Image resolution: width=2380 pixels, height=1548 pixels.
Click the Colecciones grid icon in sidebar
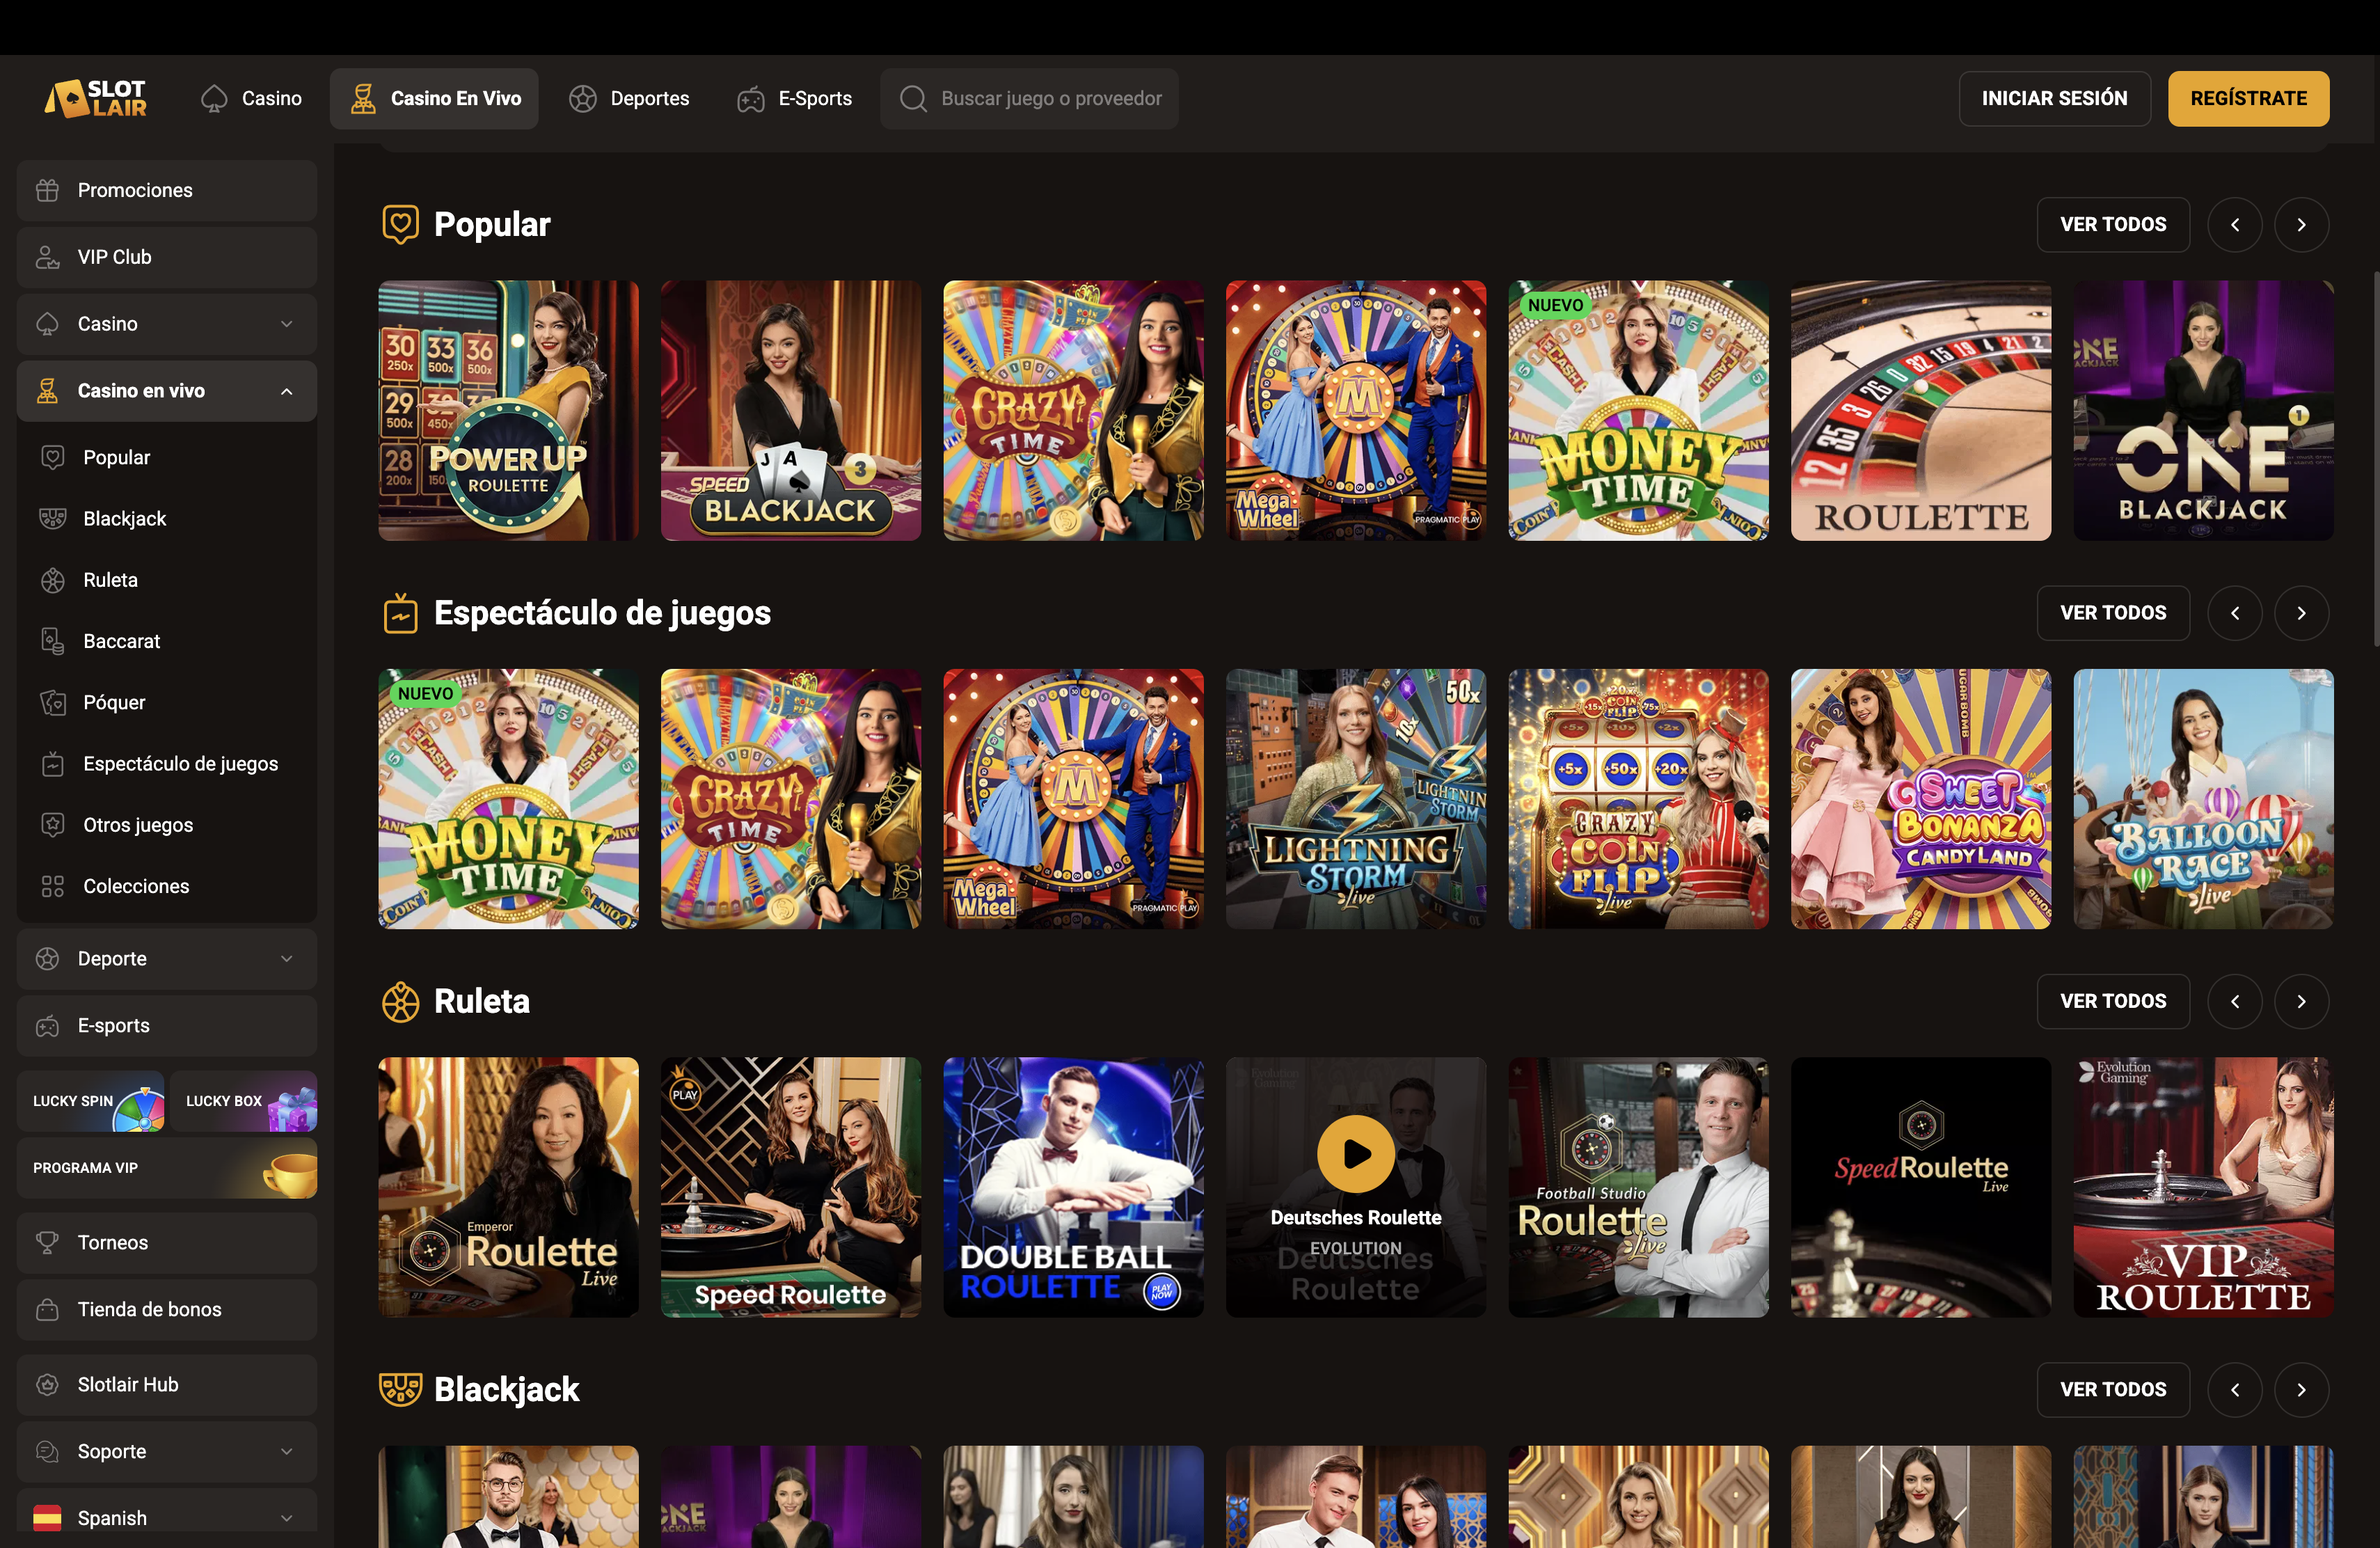pyautogui.click(x=53, y=886)
